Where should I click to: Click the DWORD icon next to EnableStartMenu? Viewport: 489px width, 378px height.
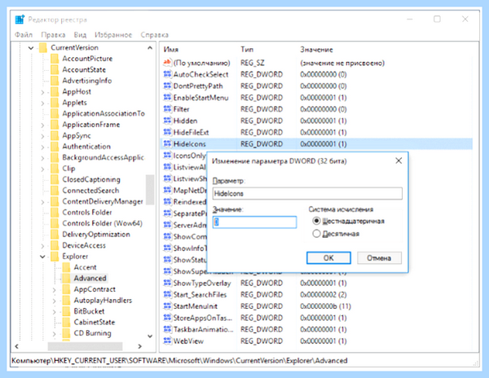coord(167,98)
